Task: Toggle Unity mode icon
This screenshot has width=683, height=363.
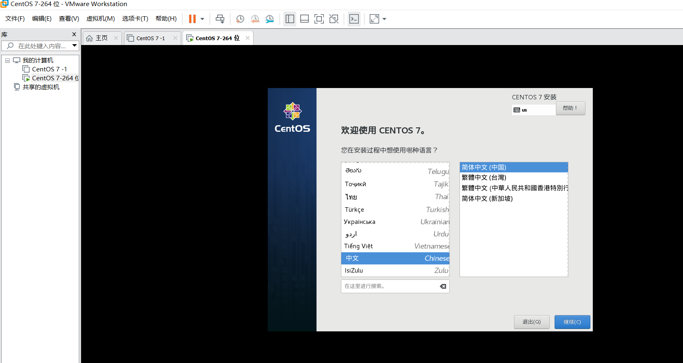Action: point(334,19)
